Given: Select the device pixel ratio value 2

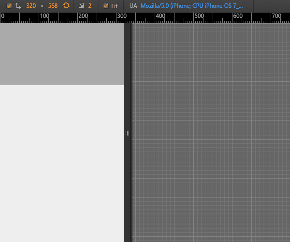Looking at the screenshot, I should click(90, 6).
